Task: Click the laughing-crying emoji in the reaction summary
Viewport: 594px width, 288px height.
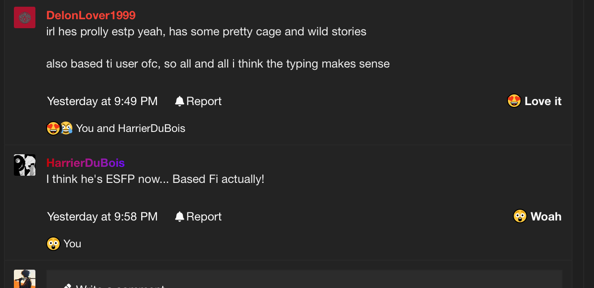Action: click(66, 128)
